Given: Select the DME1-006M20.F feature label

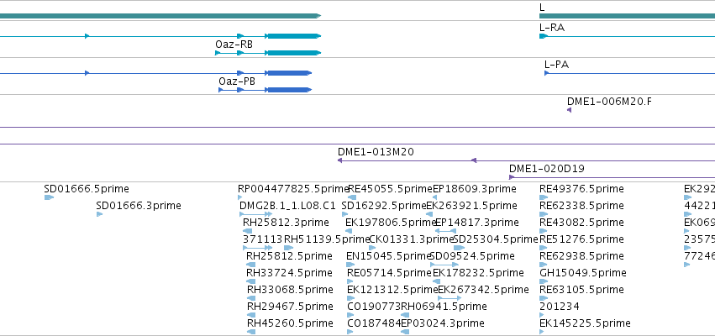Looking at the screenshot, I should click(609, 102).
